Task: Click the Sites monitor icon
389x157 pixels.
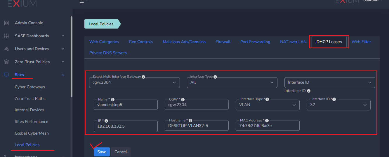Action: 6,75
